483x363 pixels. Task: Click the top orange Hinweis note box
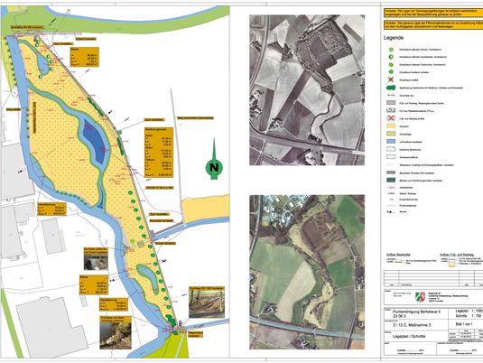433,13
